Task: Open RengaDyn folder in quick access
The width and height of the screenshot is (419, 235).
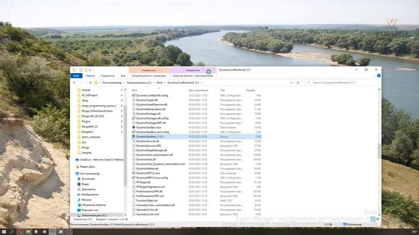Action: coord(86,132)
